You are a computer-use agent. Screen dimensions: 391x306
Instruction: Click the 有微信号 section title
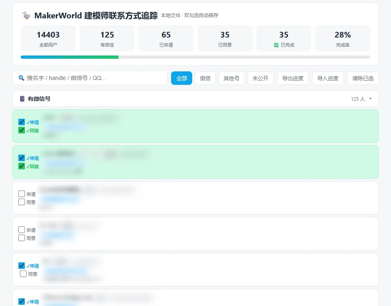click(x=39, y=99)
